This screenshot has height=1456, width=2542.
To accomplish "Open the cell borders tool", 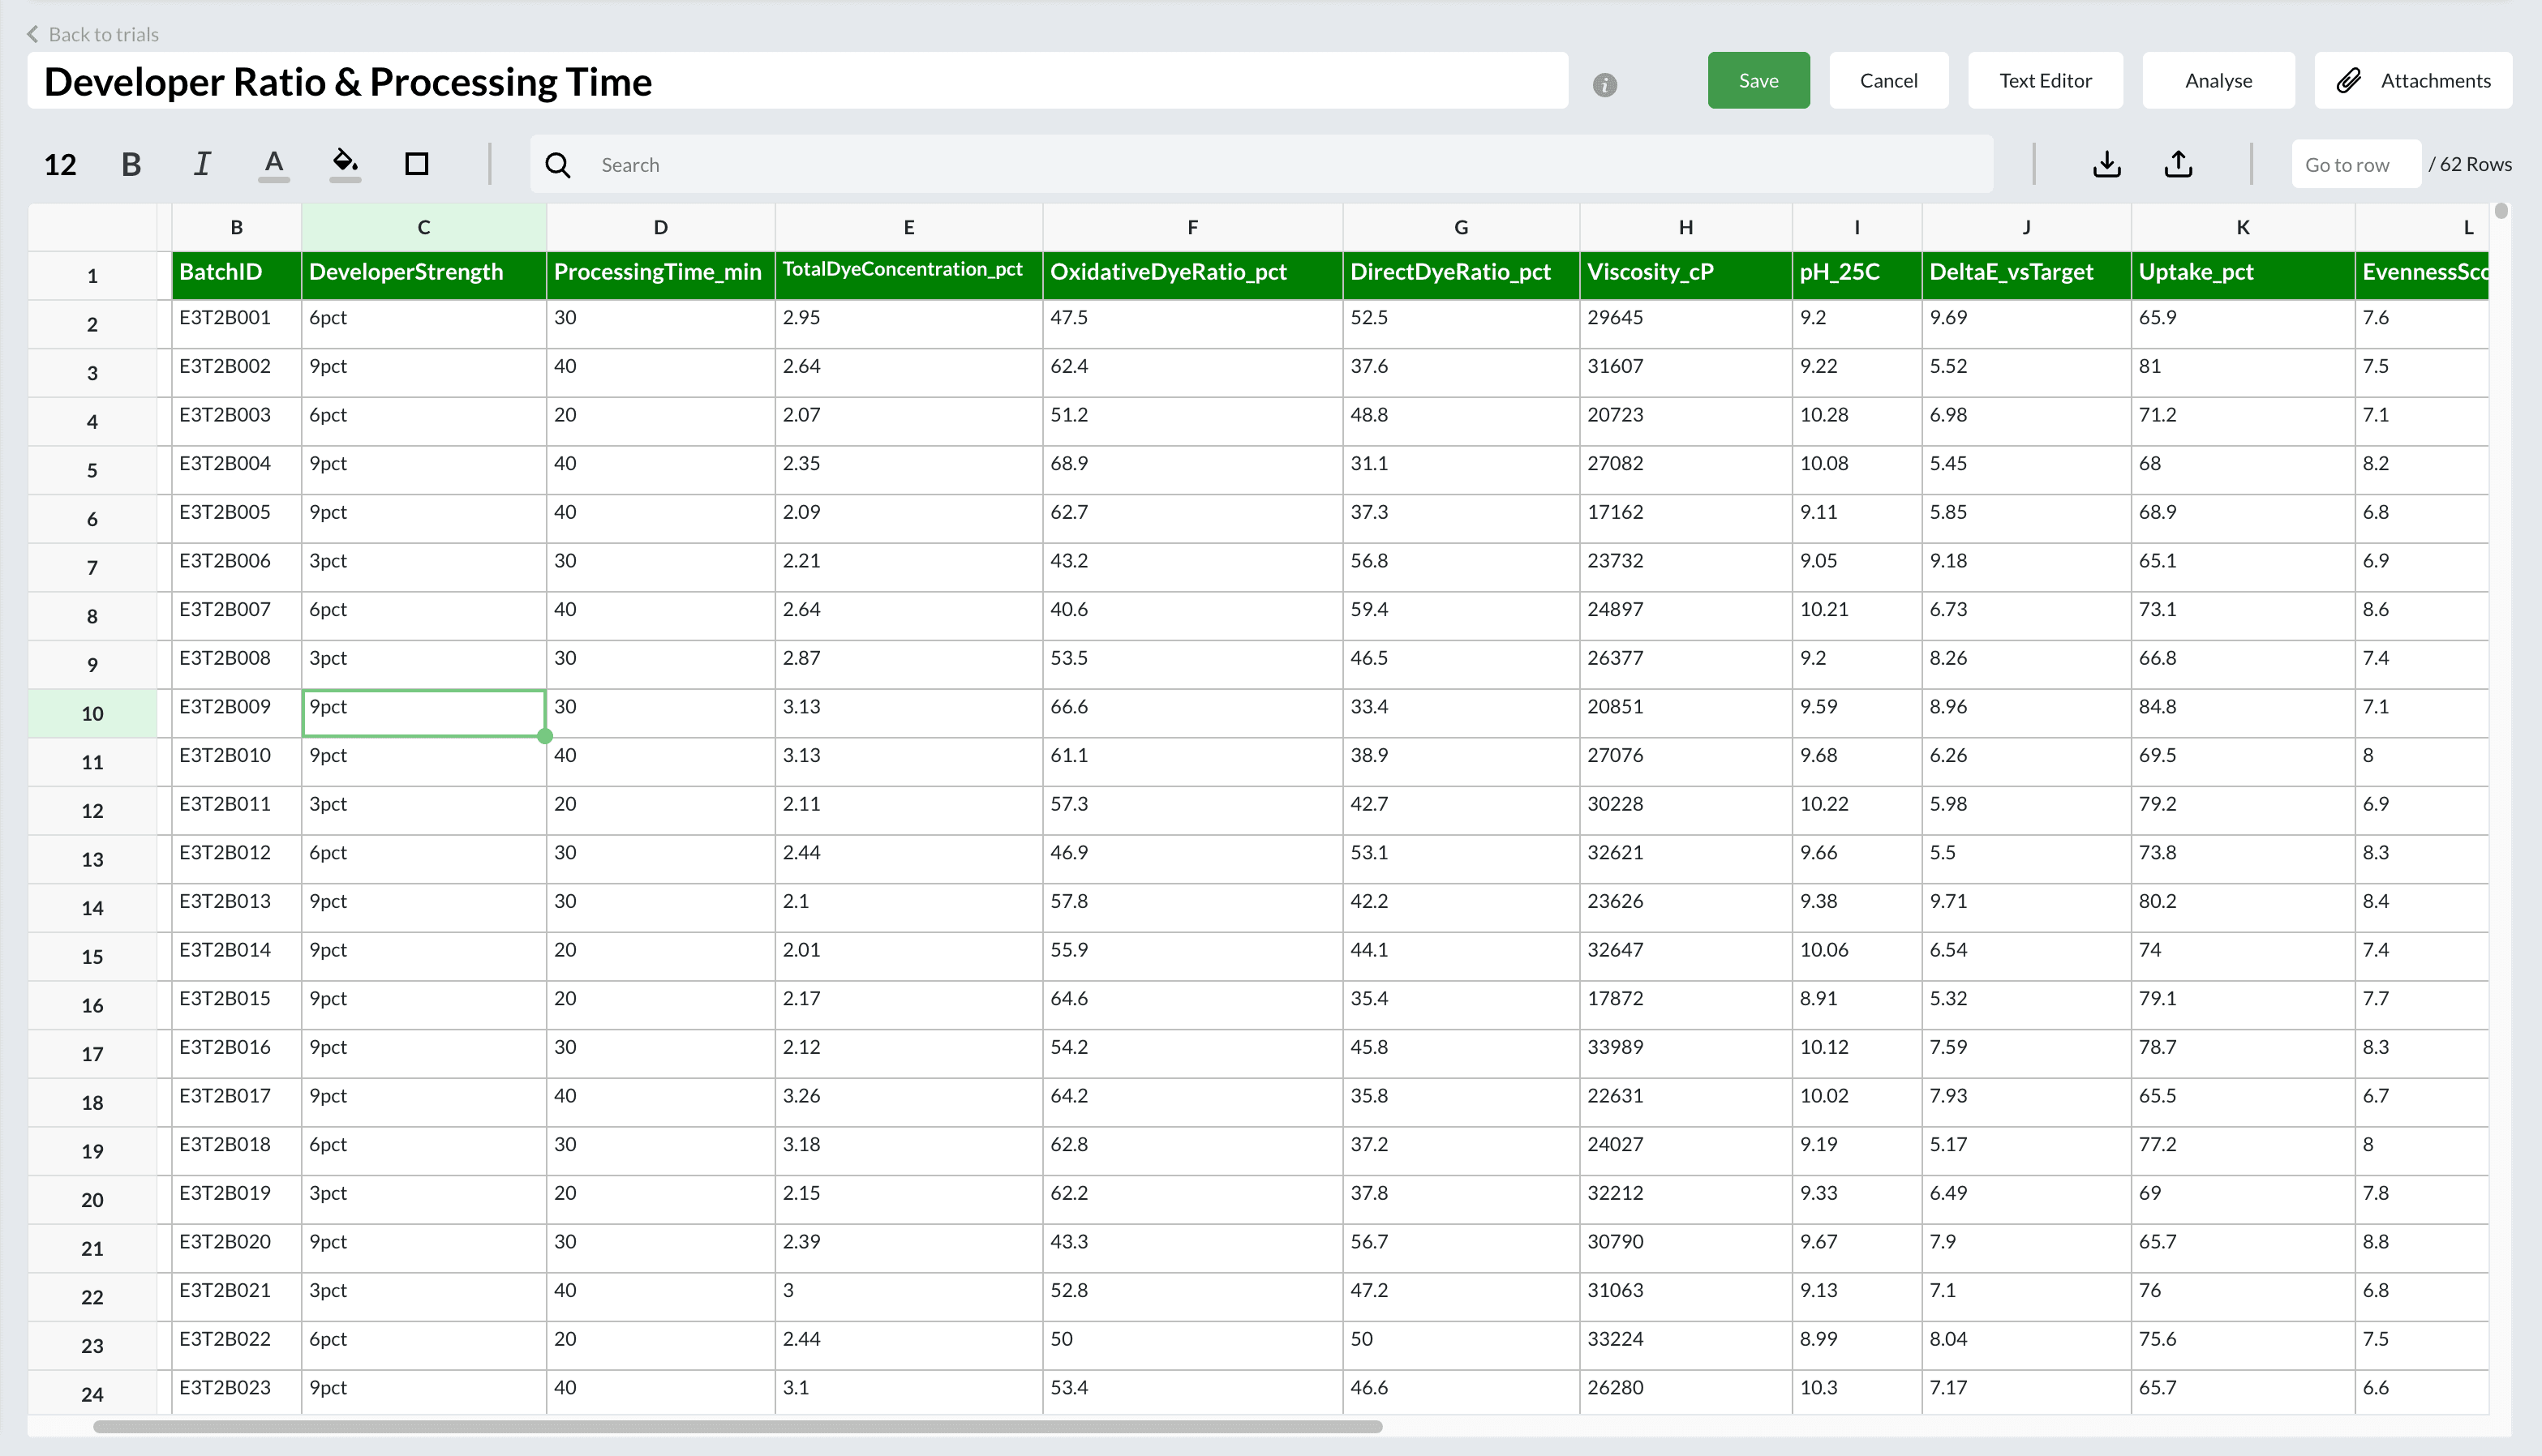I will [417, 163].
